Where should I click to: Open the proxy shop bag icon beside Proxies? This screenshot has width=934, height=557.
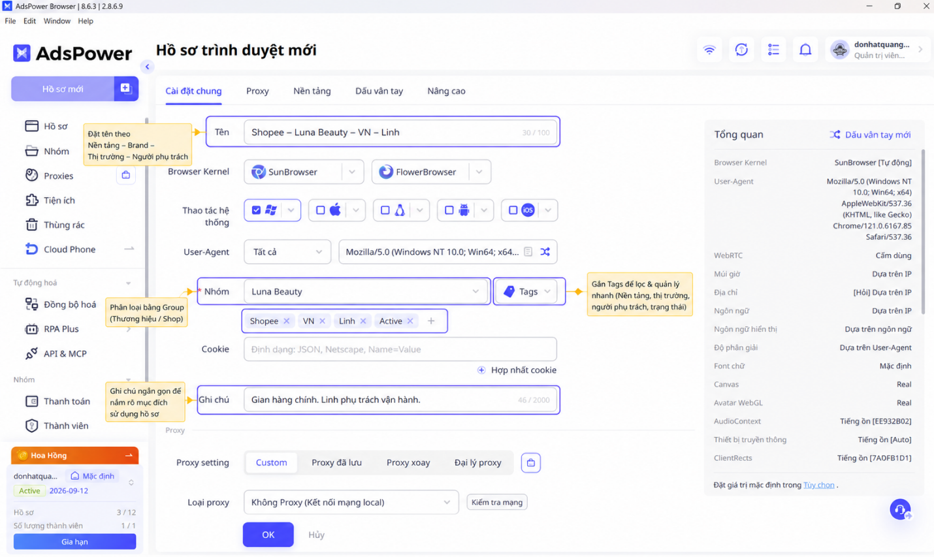[126, 175]
